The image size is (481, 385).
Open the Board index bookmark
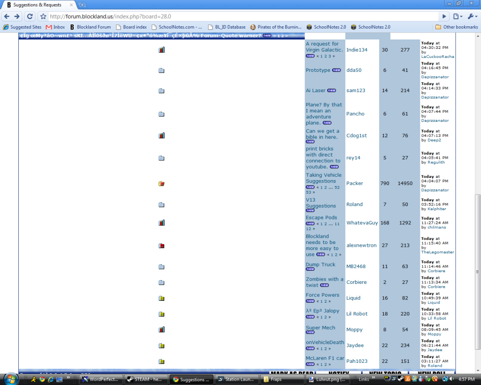[x=132, y=27]
